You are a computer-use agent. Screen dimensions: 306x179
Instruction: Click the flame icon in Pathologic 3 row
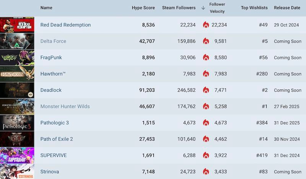pos(206,123)
